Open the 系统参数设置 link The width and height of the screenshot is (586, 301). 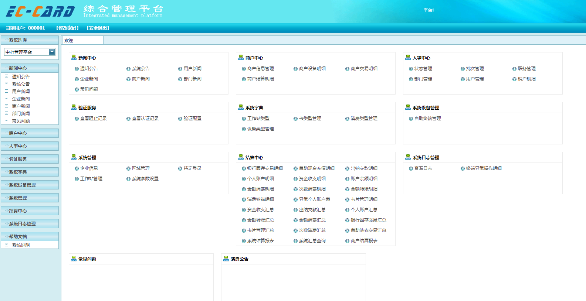click(x=145, y=179)
